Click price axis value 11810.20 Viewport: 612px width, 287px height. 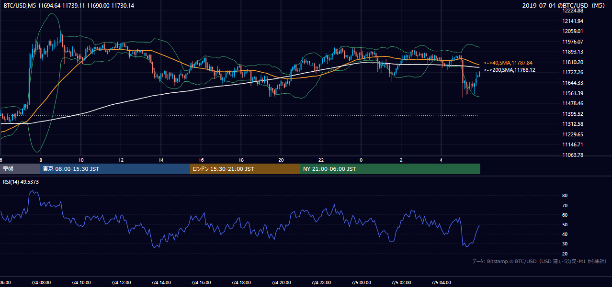573,62
